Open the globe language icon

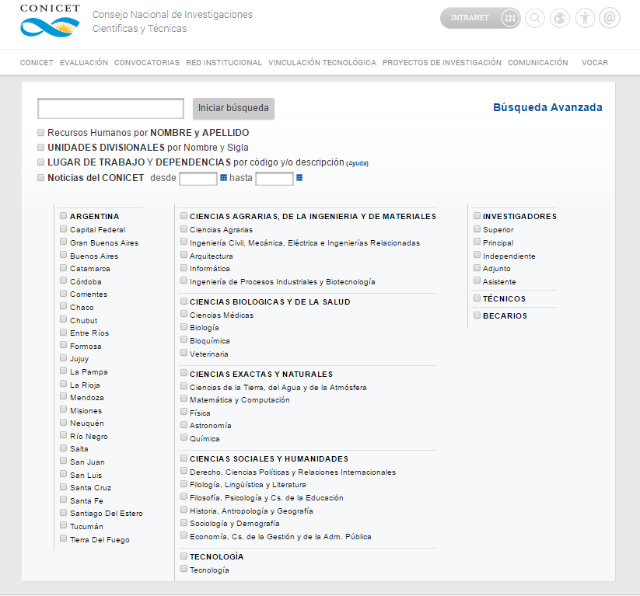(560, 19)
